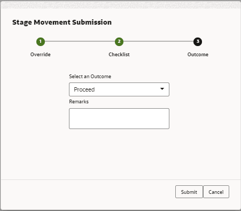The image size is (241, 211).
Task: Click the dropdown caret arrow icon
Action: tap(162, 89)
